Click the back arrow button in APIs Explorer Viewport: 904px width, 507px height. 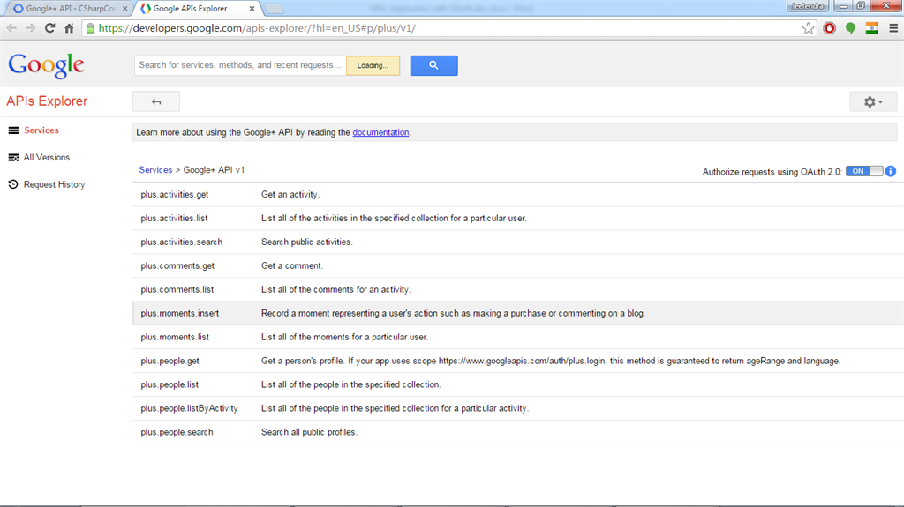tap(156, 101)
